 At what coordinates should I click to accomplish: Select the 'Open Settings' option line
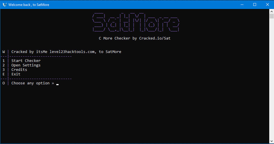point(26,65)
